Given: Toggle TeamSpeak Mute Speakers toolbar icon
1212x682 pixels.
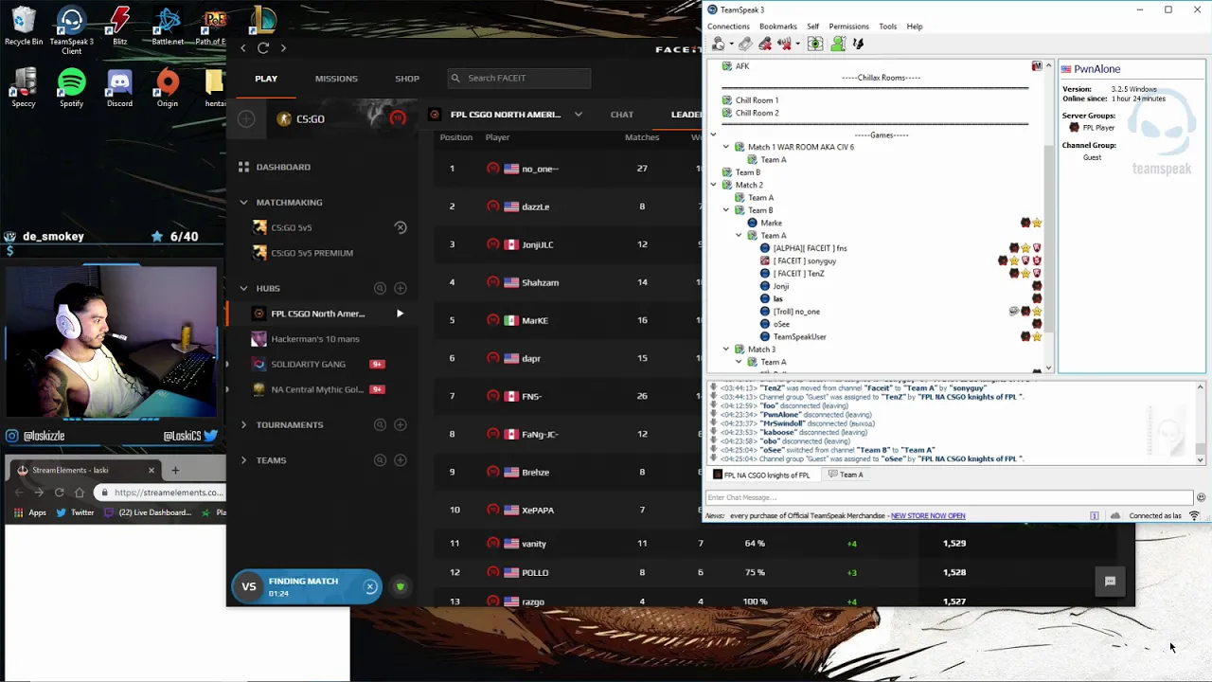Looking at the screenshot, I should tap(784, 44).
